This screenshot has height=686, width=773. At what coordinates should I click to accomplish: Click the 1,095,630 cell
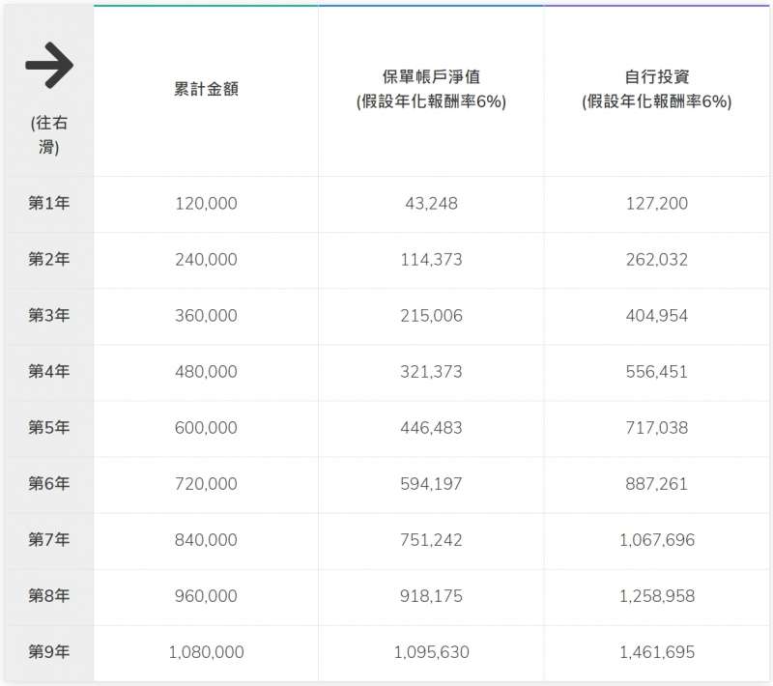click(431, 653)
